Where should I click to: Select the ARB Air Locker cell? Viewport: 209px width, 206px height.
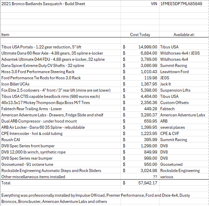(x=60, y=127)
